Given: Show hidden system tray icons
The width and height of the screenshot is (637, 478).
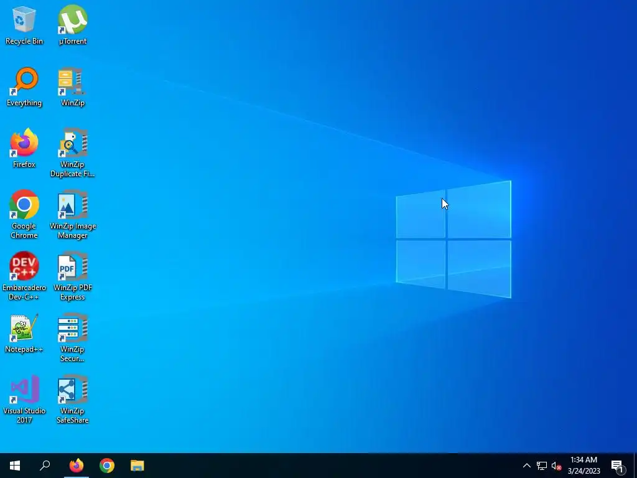Looking at the screenshot, I should coord(526,466).
